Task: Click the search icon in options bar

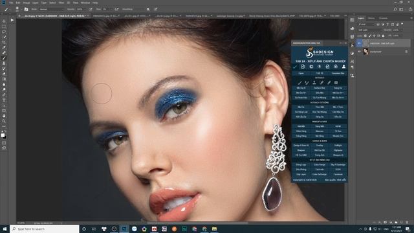Action: (x=395, y=9)
